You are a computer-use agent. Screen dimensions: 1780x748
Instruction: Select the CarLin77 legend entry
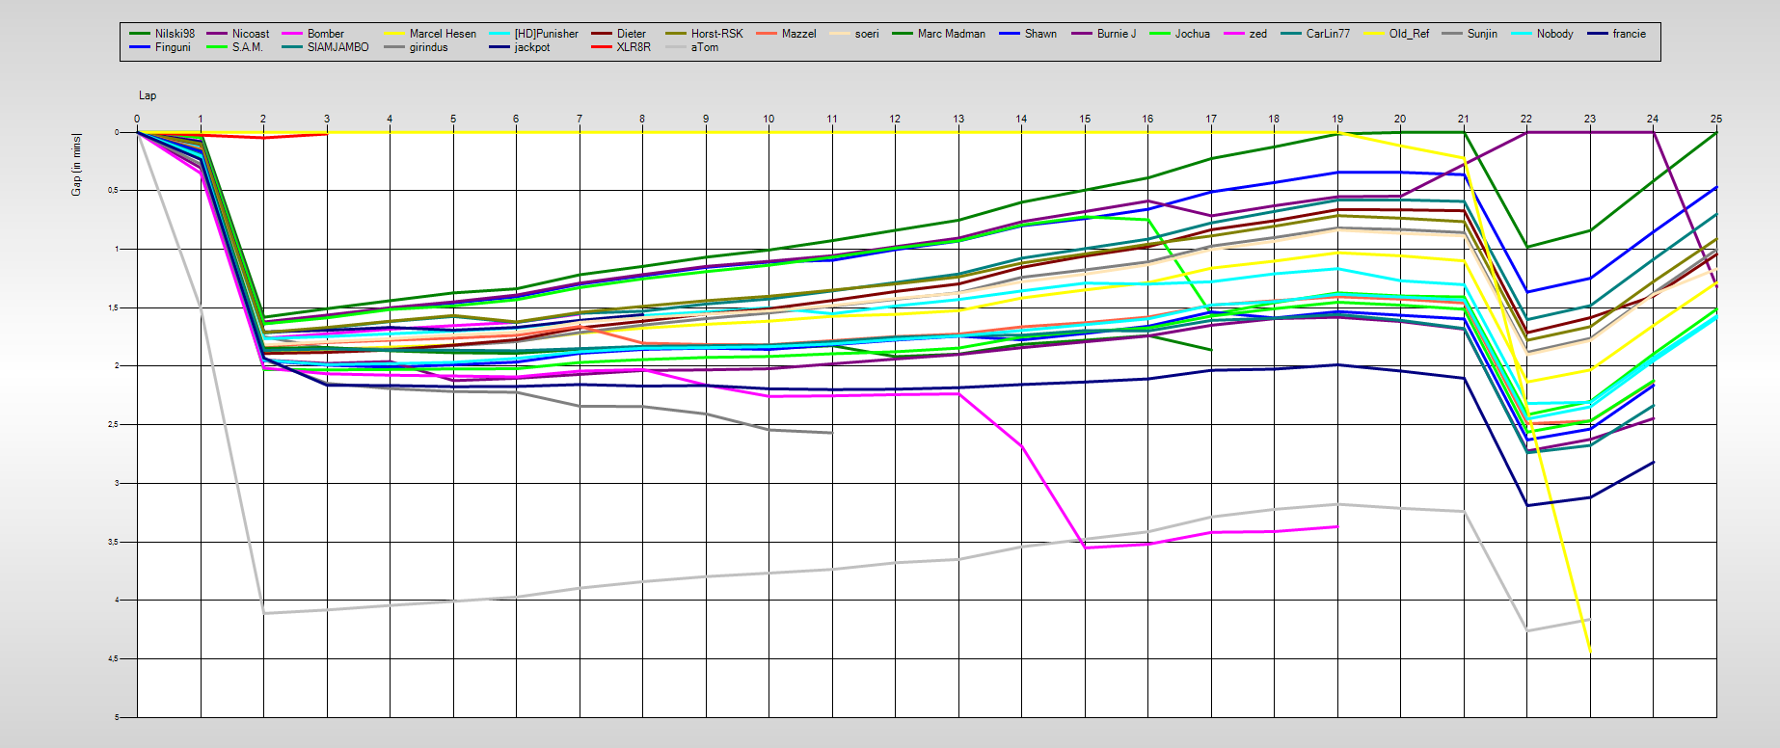click(x=1327, y=34)
